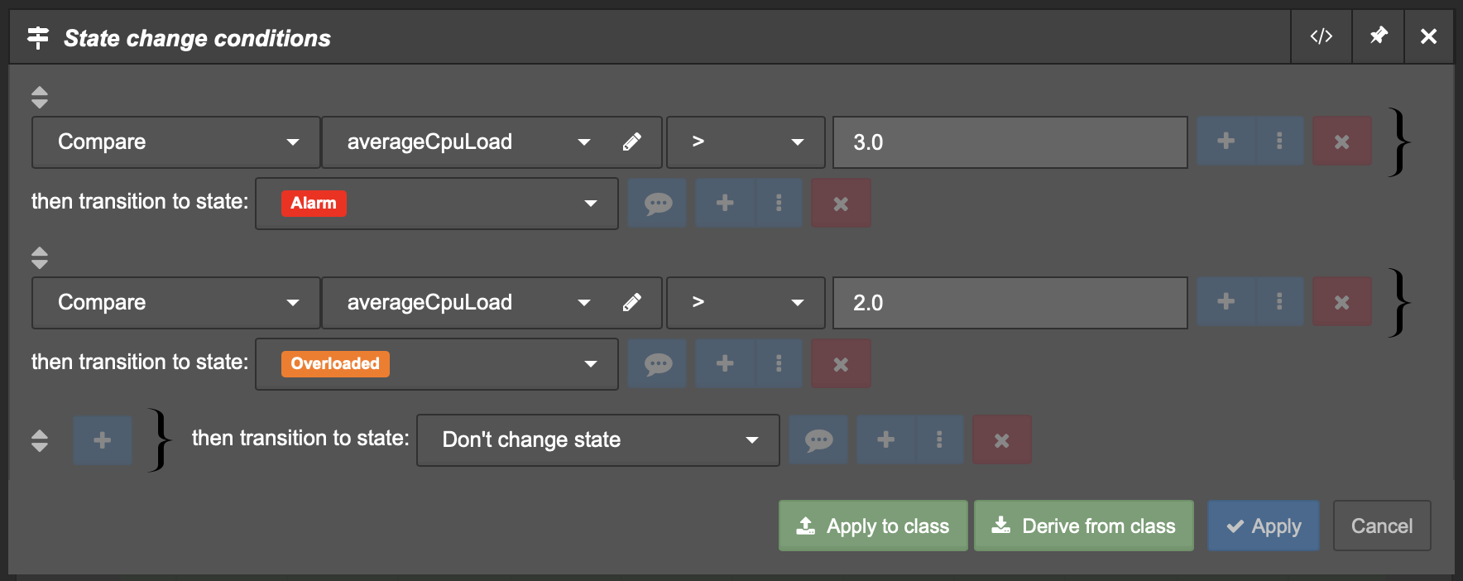Focus the 2.0 threshold value field
Image resolution: width=1463 pixels, height=581 pixels.
click(x=1010, y=303)
